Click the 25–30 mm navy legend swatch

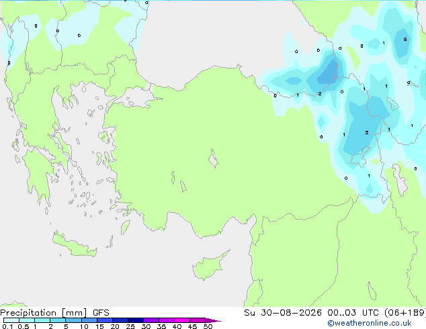[x=135, y=320]
